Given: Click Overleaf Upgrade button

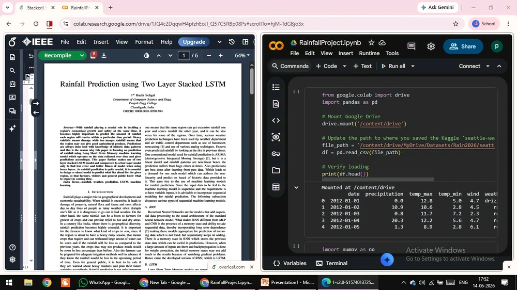Looking at the screenshot, I should click(194, 42).
